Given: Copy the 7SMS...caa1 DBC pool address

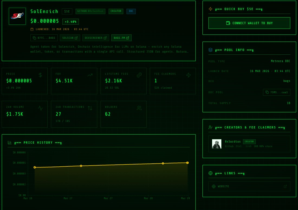Looking at the screenshot, I should (x=277, y=92).
